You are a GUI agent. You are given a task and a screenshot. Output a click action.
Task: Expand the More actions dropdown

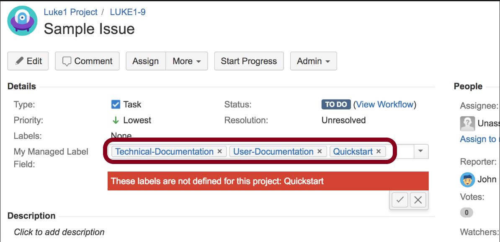pos(186,61)
